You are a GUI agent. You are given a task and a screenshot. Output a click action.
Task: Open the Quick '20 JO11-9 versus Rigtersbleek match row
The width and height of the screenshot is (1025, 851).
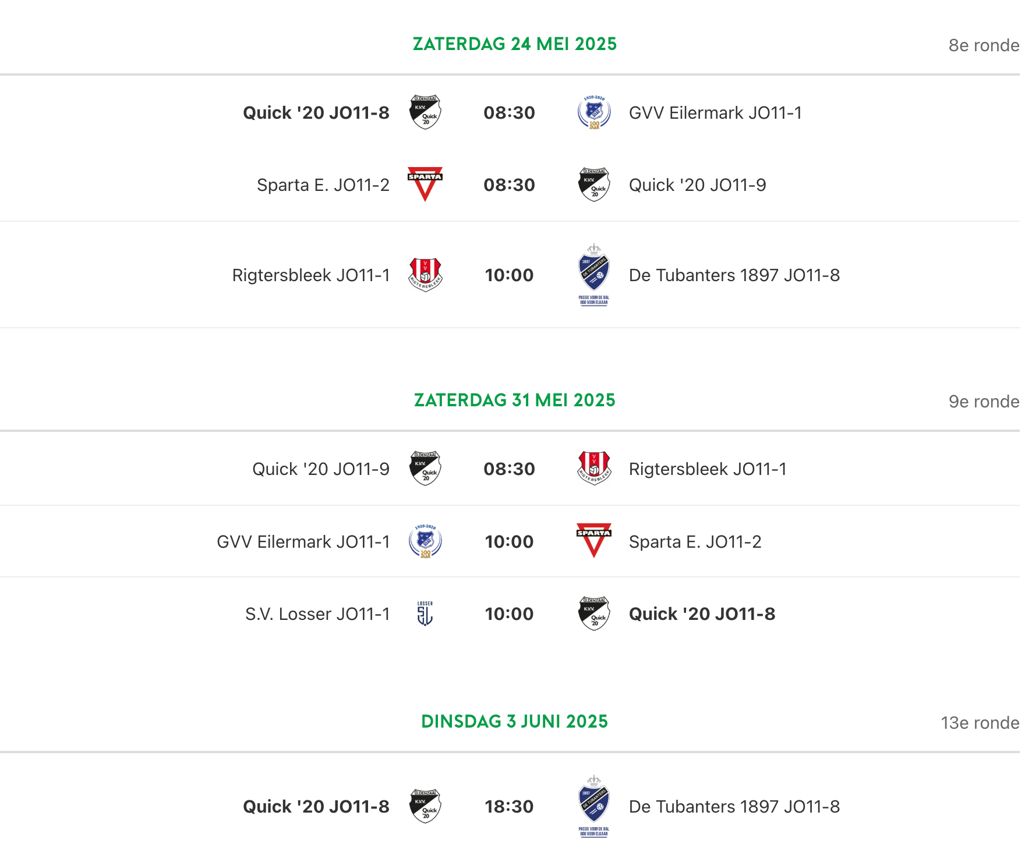click(510, 469)
